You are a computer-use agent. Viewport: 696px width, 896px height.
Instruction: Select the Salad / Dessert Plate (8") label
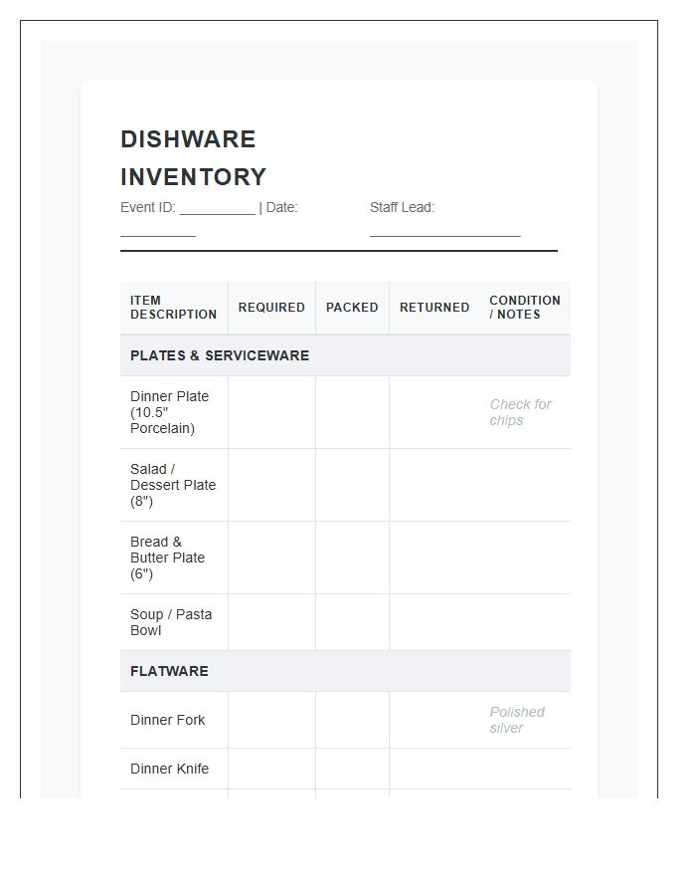coord(173,485)
